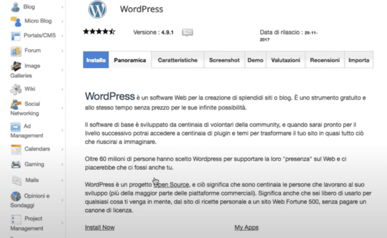The width and height of the screenshot is (387, 238).
Task: Click the Versione : 4.9.1 text
Action: pos(153,32)
